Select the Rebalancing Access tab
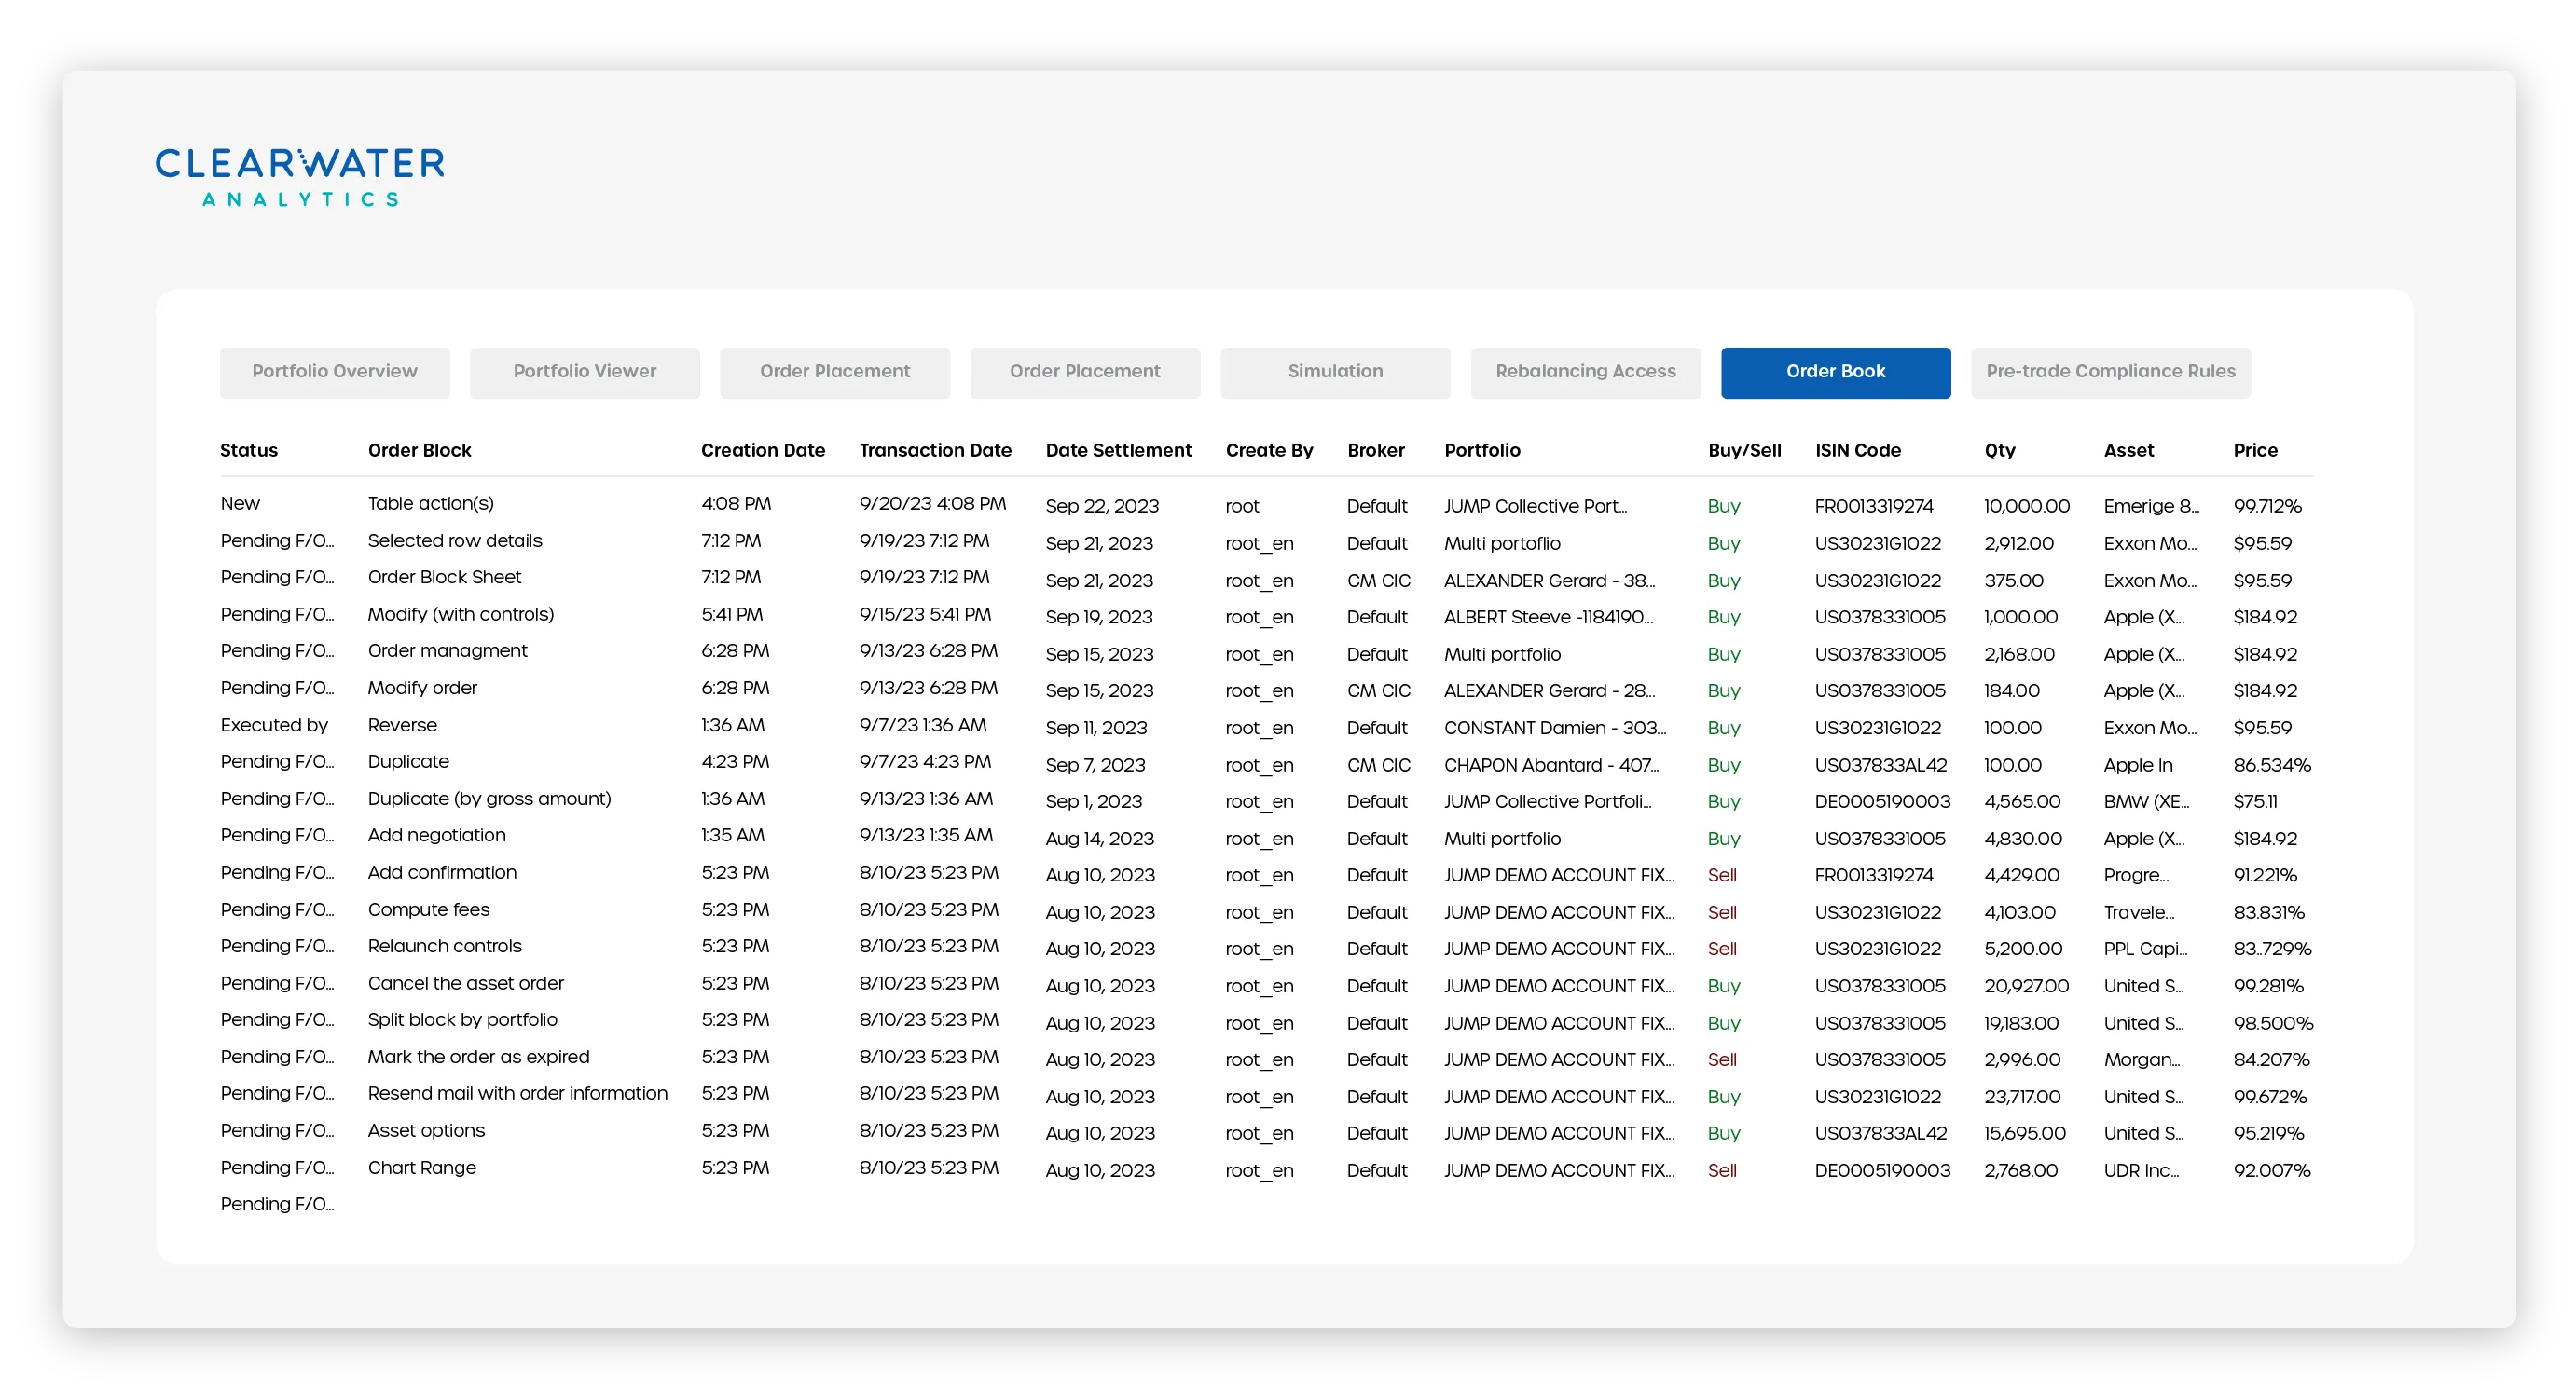The width and height of the screenshot is (2576, 1394). pyautogui.click(x=1584, y=372)
